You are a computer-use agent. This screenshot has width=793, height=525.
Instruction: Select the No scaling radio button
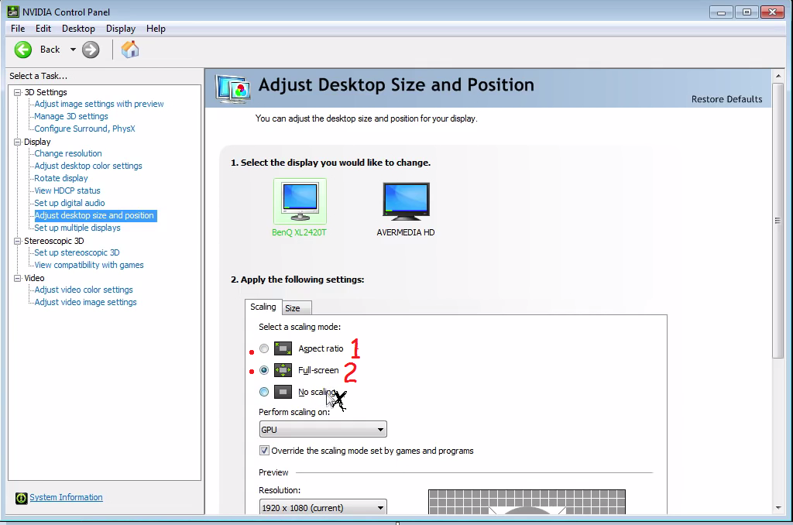[264, 392]
